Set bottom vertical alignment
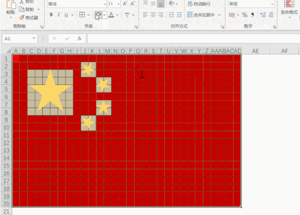 (x=161, y=4)
